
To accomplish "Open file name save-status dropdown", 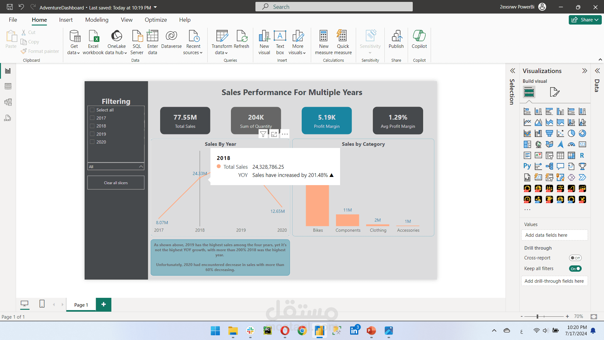I will click(155, 7).
